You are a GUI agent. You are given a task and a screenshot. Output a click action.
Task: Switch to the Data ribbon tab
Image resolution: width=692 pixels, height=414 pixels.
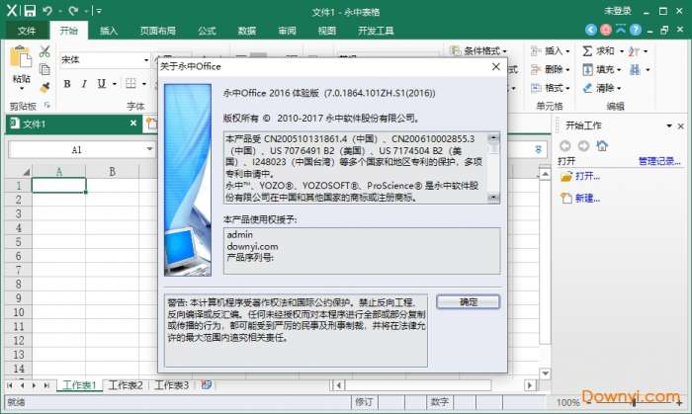(247, 31)
